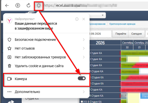The width and height of the screenshot is (148, 103).
Task: Toggle the Камера permission switch
Action: 82,79
